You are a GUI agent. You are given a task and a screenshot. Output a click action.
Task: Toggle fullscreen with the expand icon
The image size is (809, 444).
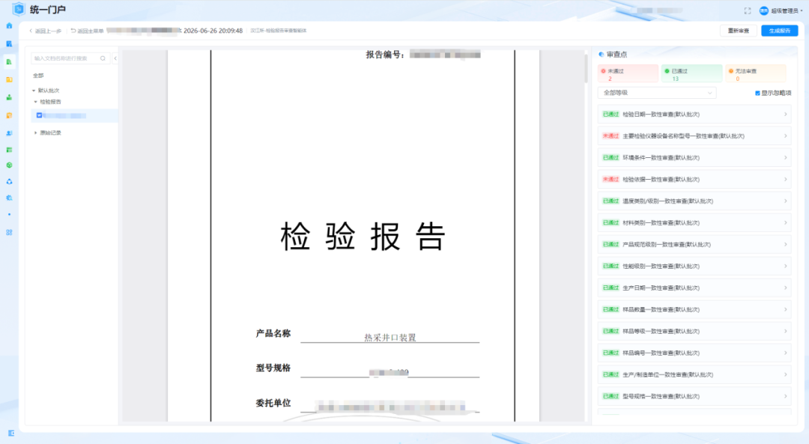(x=748, y=10)
